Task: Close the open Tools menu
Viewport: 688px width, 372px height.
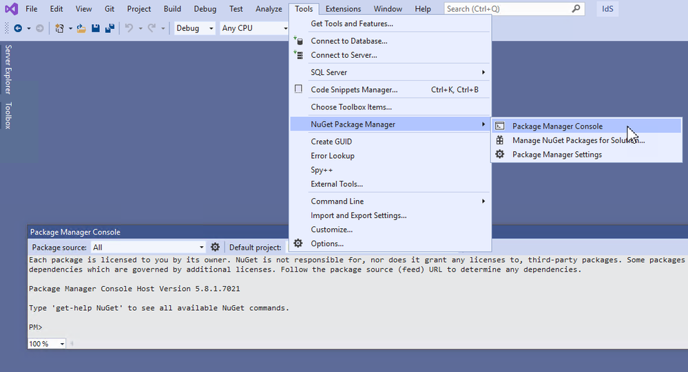Action: click(304, 9)
